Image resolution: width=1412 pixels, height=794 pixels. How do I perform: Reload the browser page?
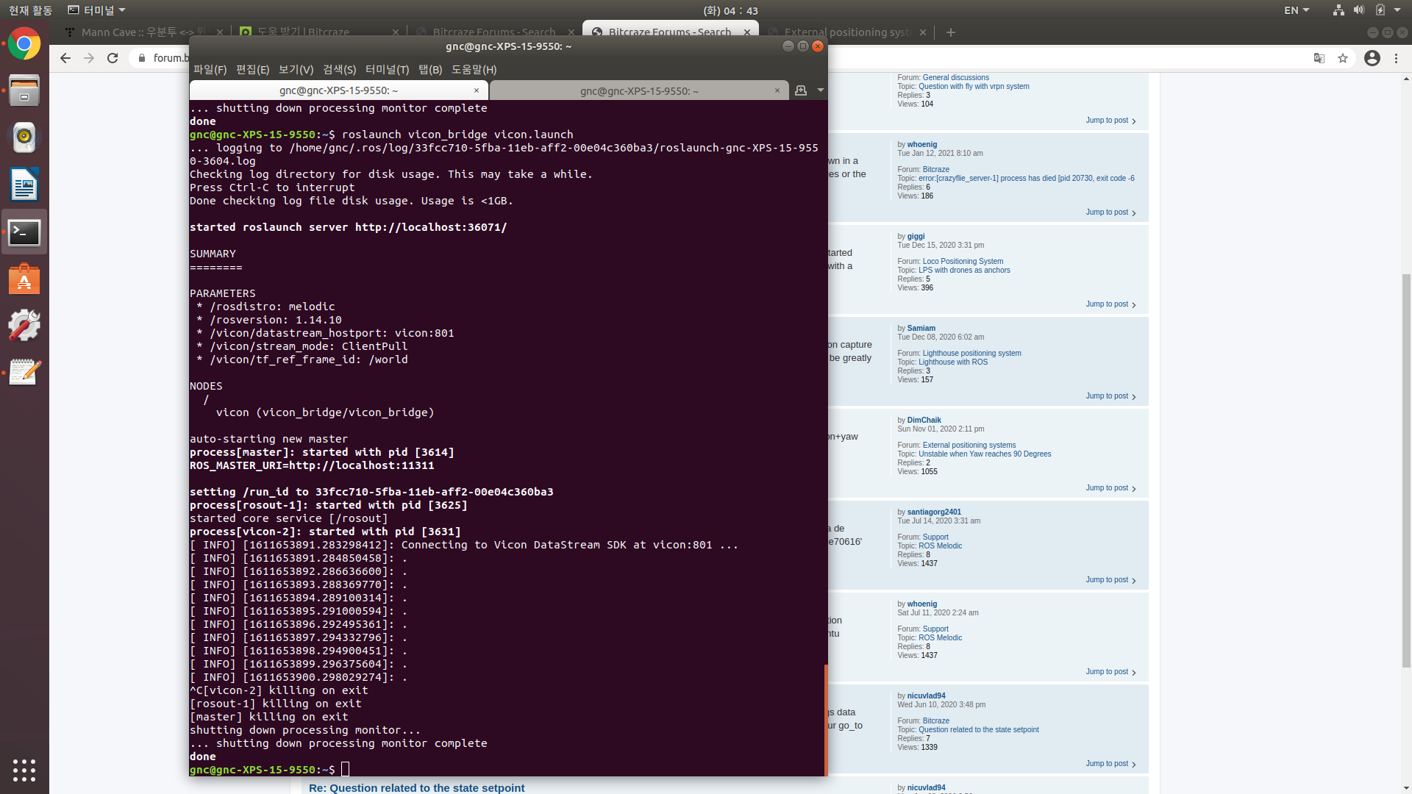pyautogui.click(x=113, y=58)
